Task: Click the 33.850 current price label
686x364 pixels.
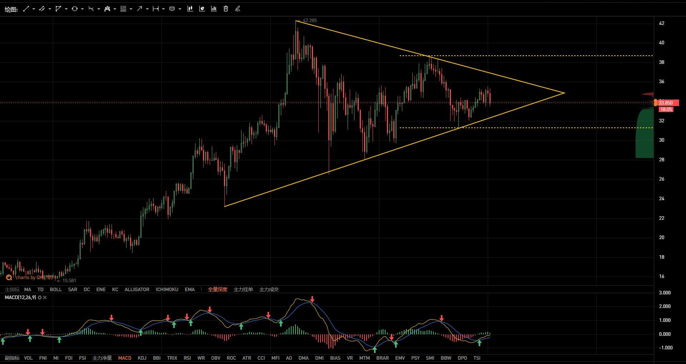Action: coord(666,103)
